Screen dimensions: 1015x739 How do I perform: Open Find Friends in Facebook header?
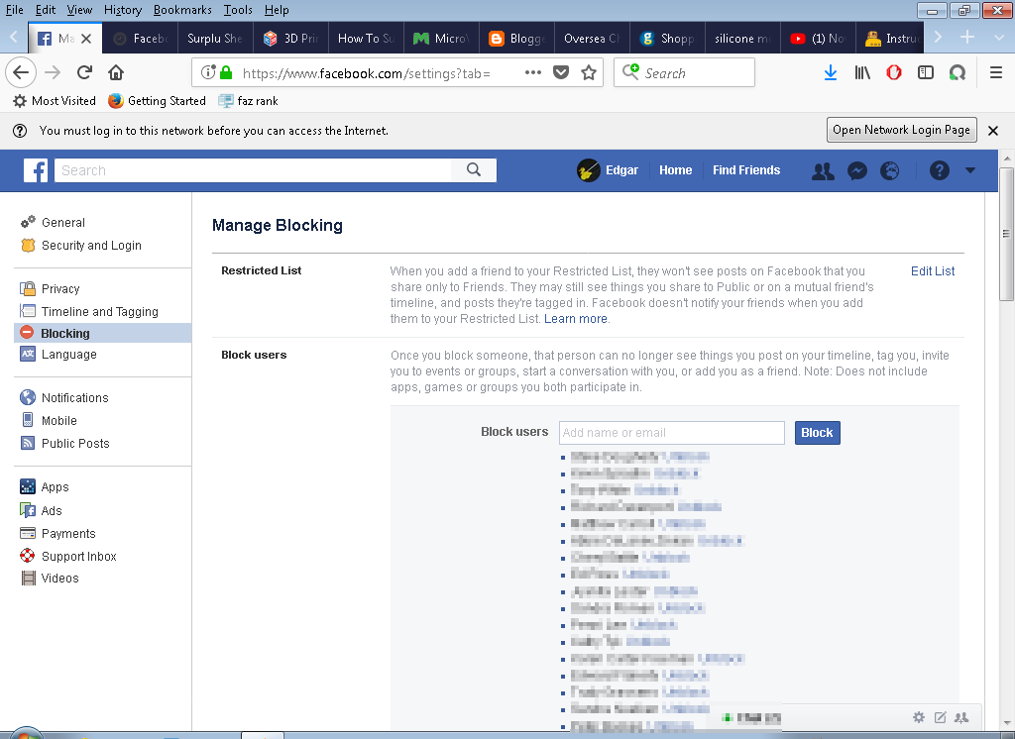(746, 170)
